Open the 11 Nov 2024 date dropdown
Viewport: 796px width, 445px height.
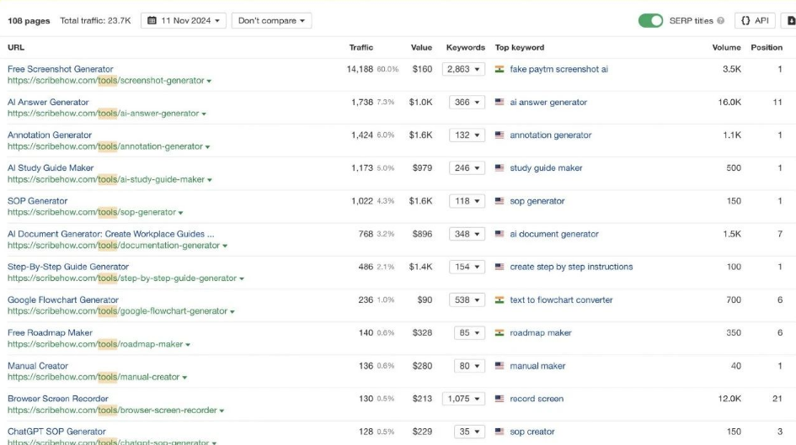tap(183, 21)
